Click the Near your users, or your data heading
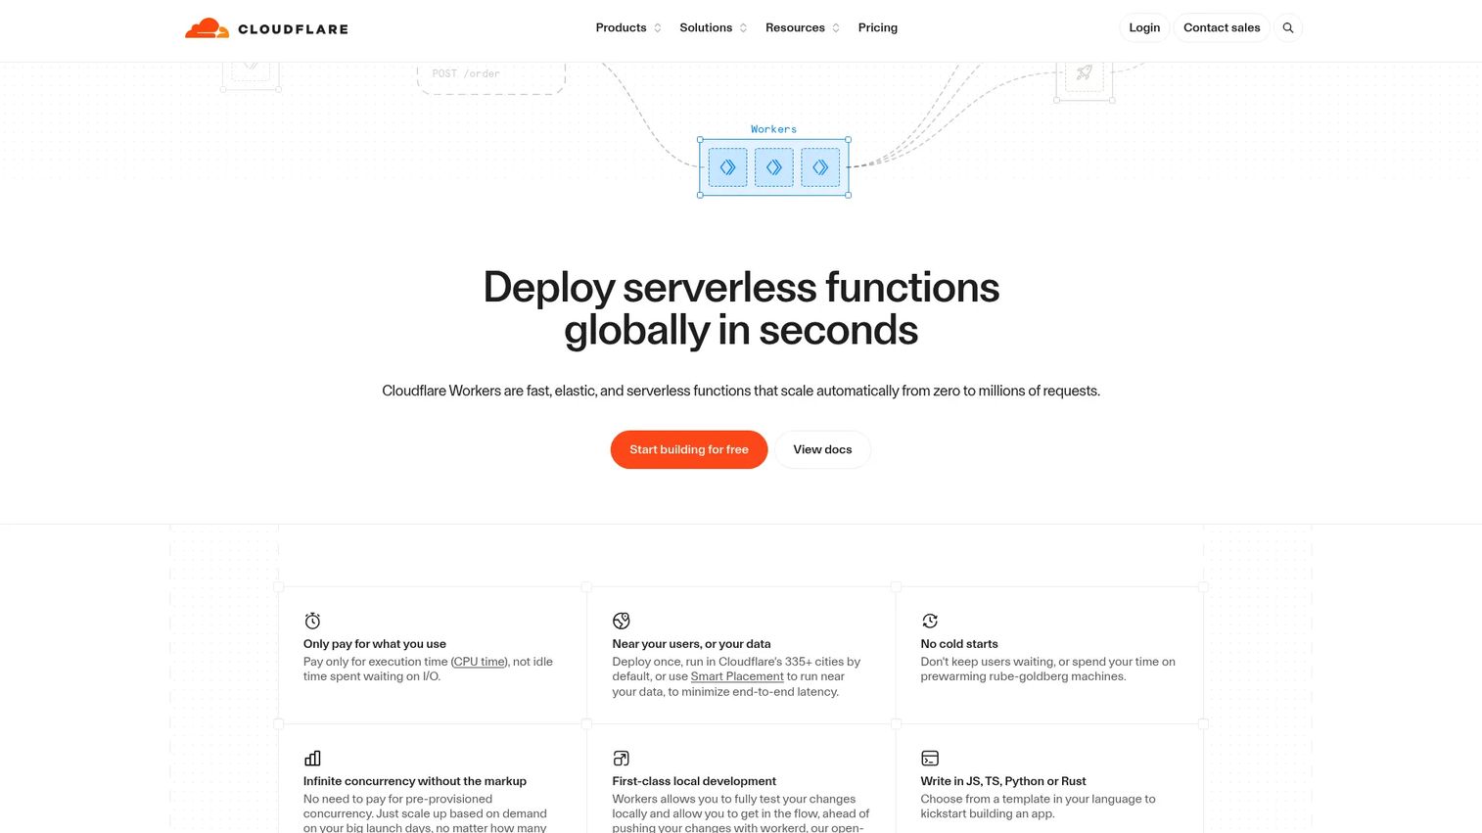This screenshot has height=833, width=1482. tap(691, 644)
